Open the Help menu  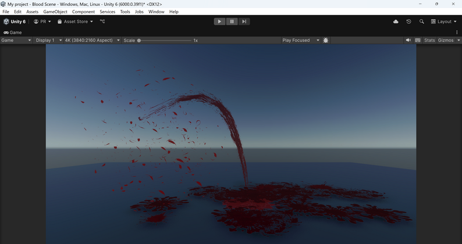(173, 12)
